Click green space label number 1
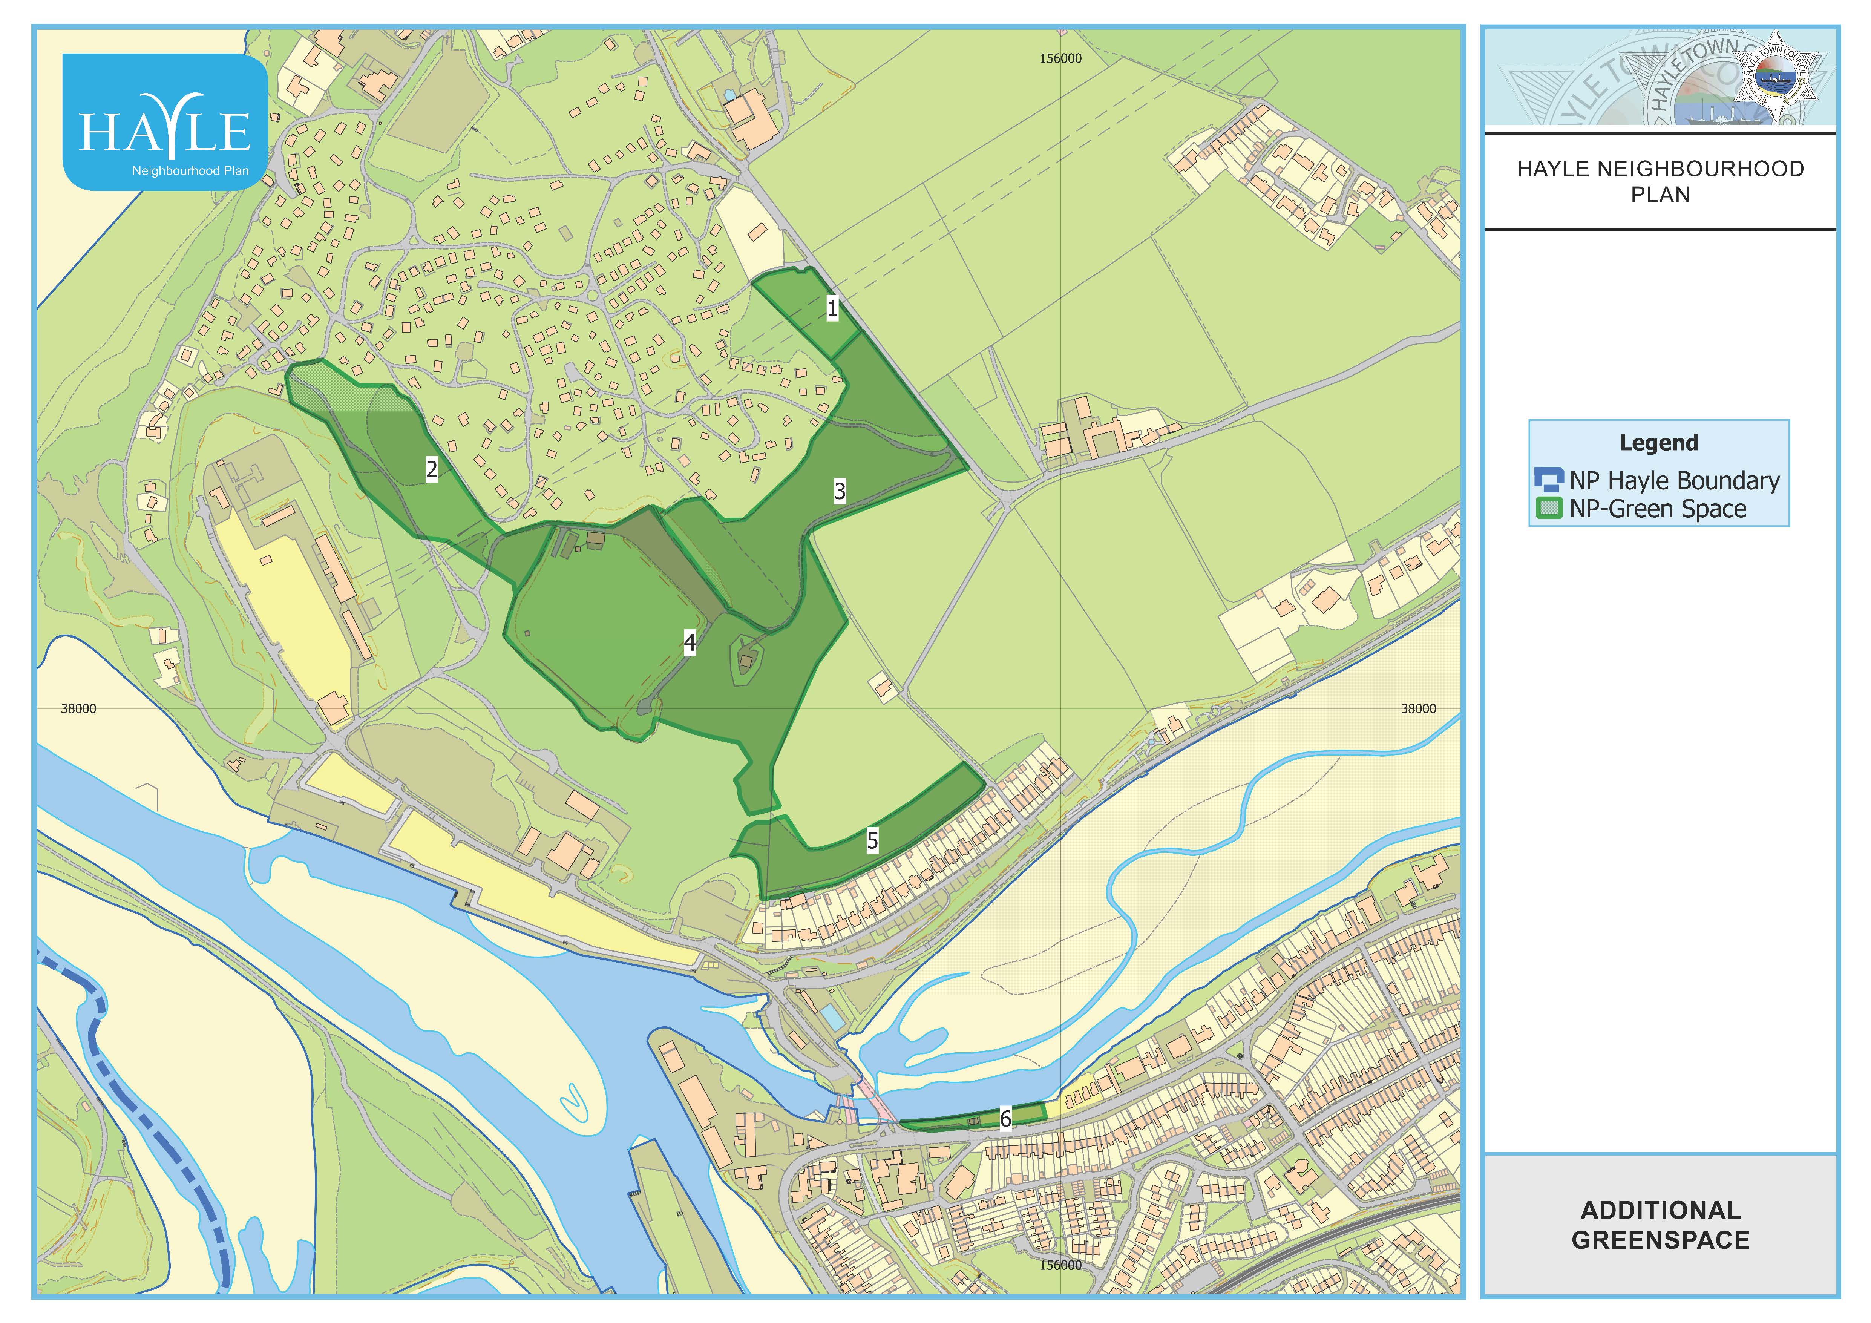This screenshot has height=1323, width=1871. pyautogui.click(x=832, y=308)
